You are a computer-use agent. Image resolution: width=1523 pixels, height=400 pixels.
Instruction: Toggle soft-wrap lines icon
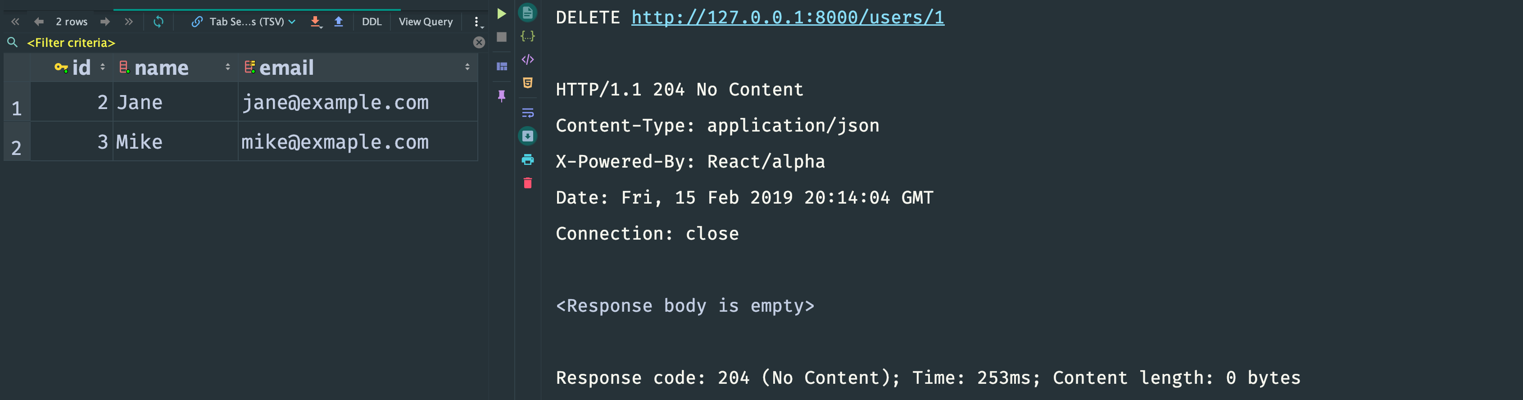(527, 113)
